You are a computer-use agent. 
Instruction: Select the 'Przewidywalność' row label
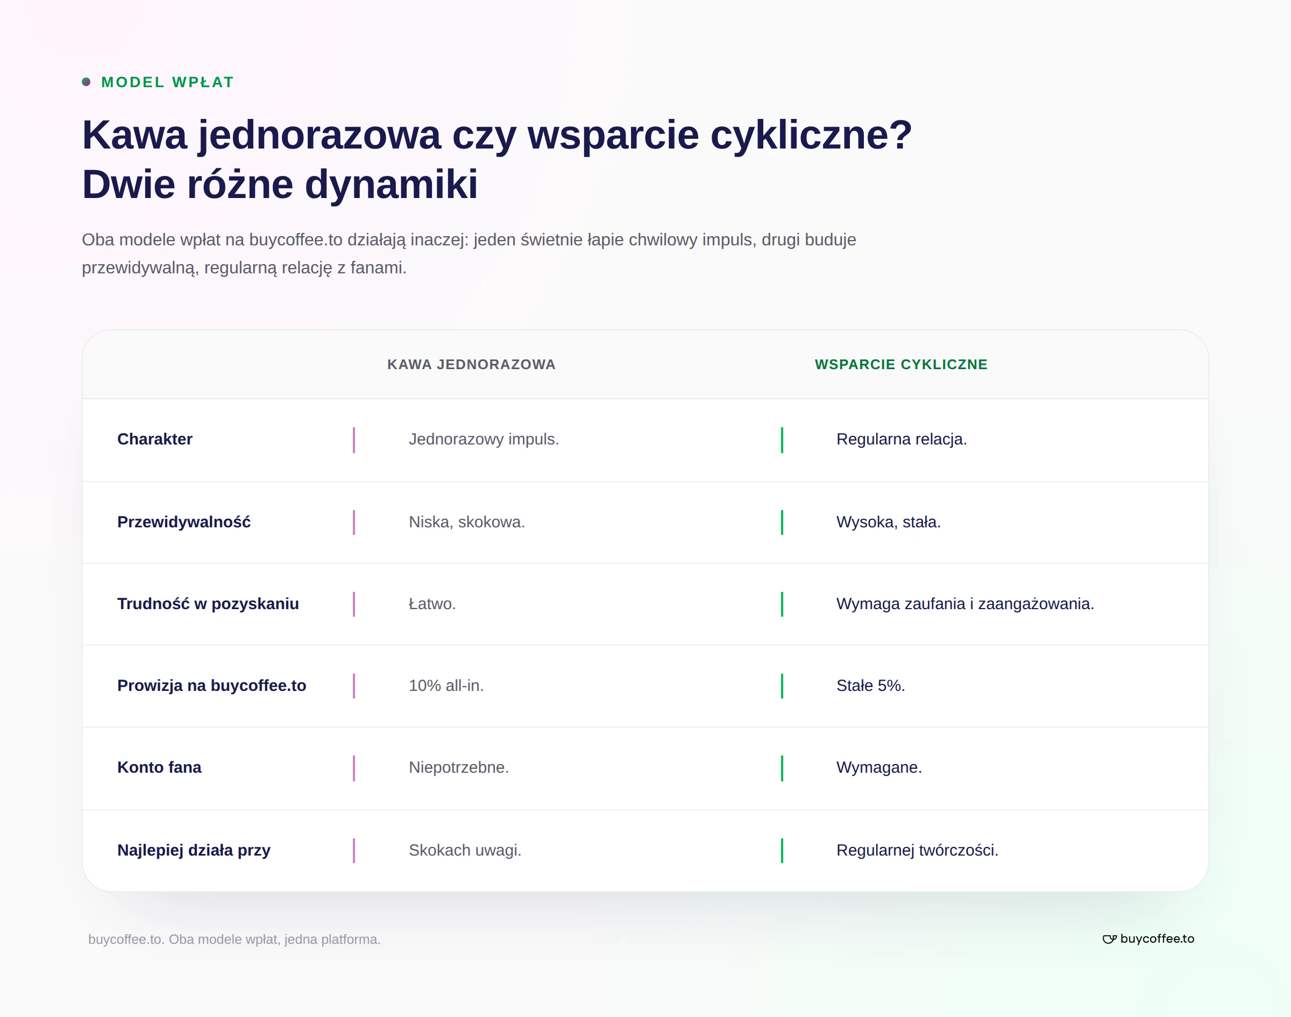[184, 522]
